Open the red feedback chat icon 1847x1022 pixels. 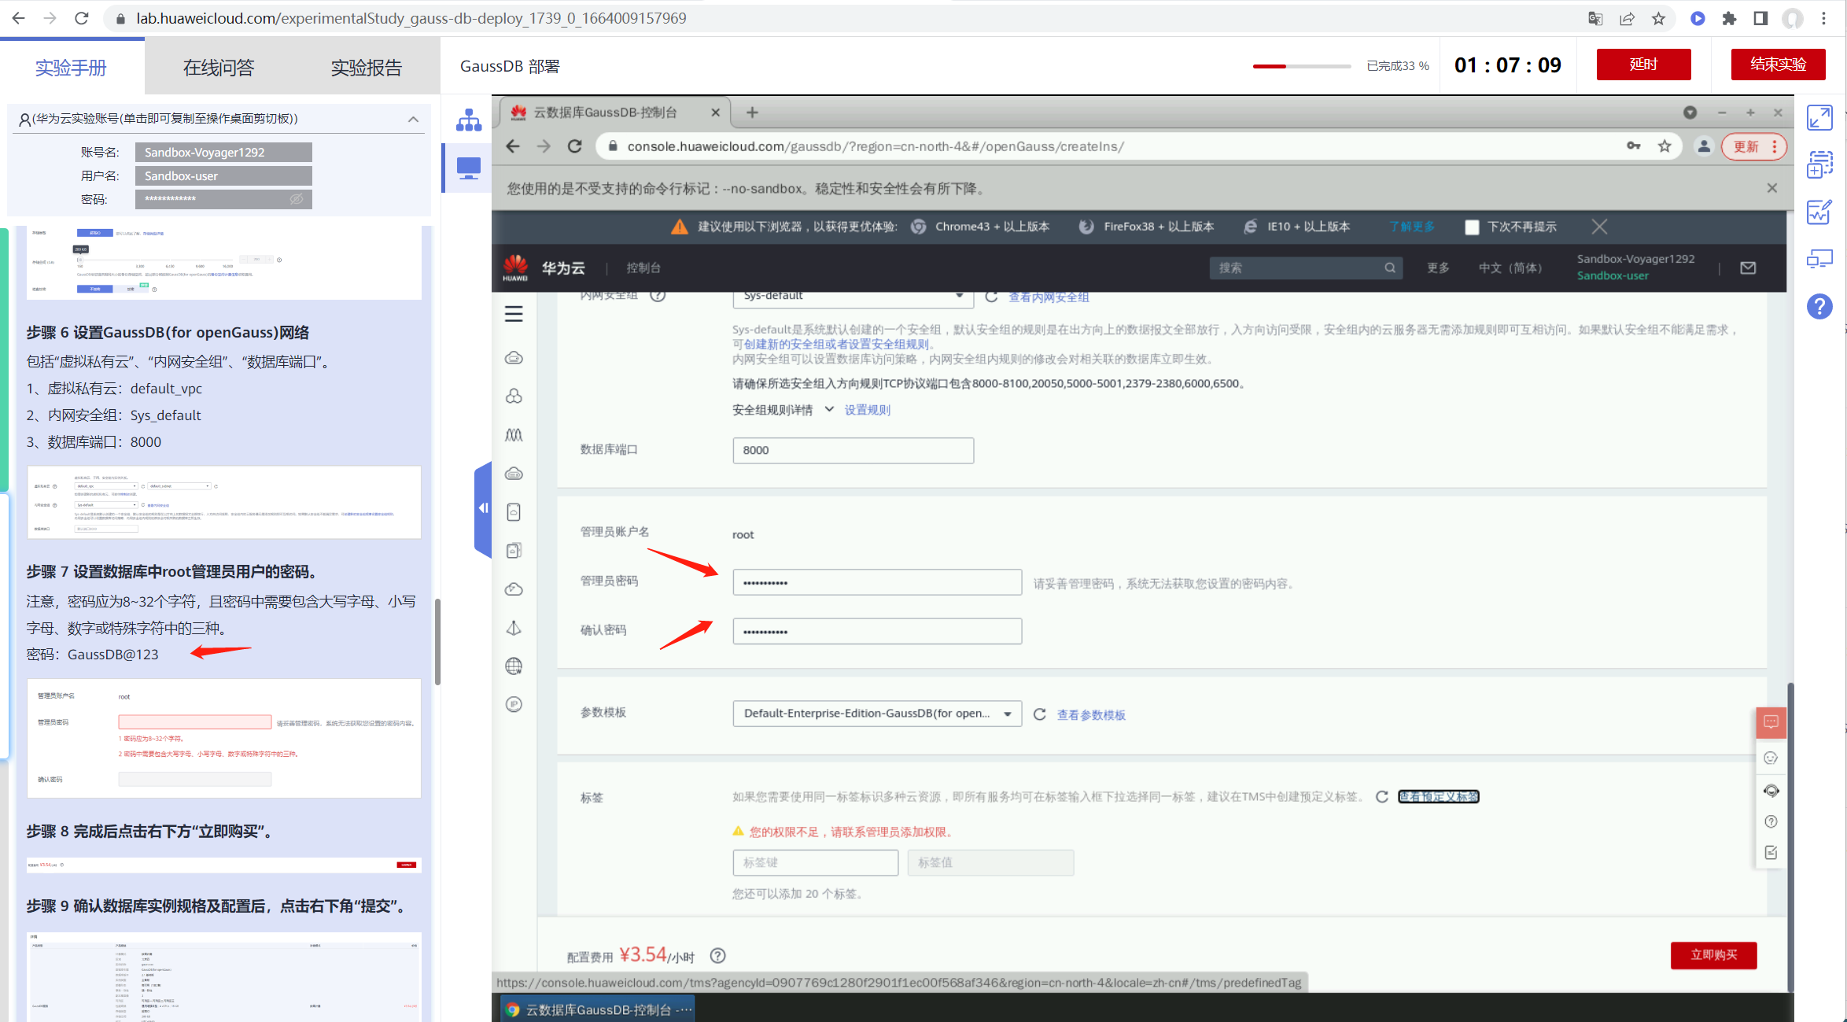pos(1771,722)
